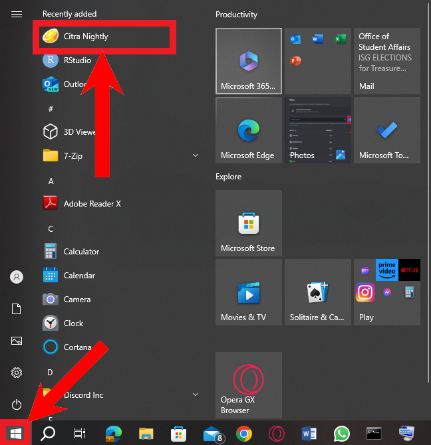Screen dimensions: 431x445
Task: Open the Microsoft Store tile
Action: click(x=249, y=223)
